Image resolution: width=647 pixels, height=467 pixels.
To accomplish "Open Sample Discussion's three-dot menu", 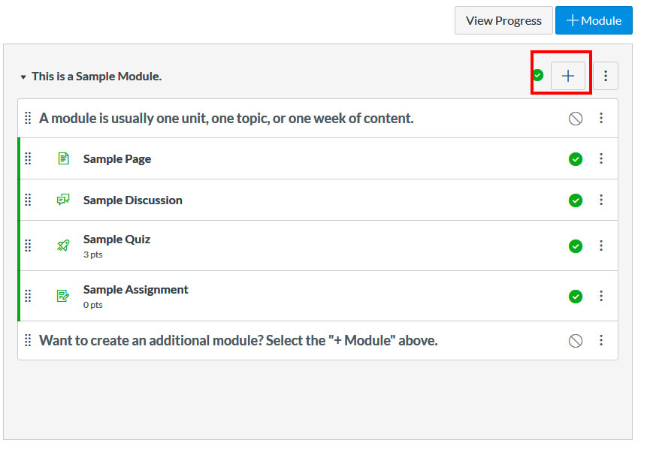I will (x=601, y=200).
